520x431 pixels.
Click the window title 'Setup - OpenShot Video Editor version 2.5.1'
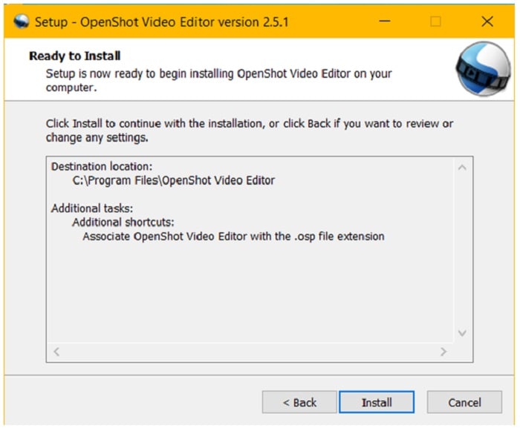pos(161,22)
